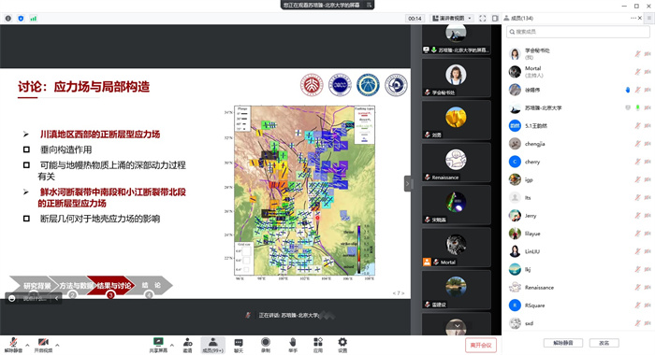Expand video options arrow beside camera
Viewport: 655px width, 355px height.
pyautogui.click(x=57, y=345)
